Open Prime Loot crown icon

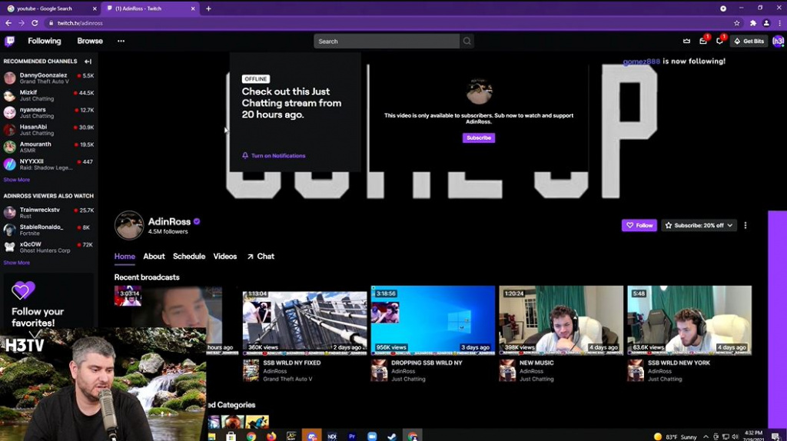click(x=686, y=41)
